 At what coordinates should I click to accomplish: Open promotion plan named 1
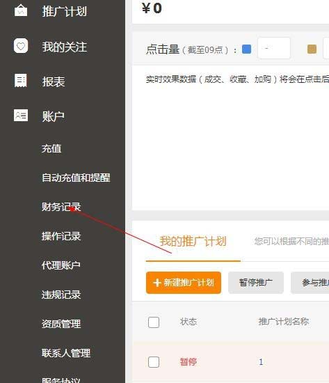pos(261,362)
